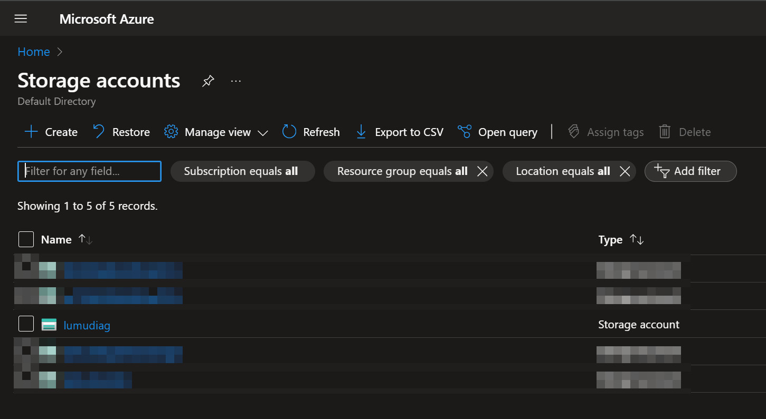Open the lumudiag link

(87, 325)
